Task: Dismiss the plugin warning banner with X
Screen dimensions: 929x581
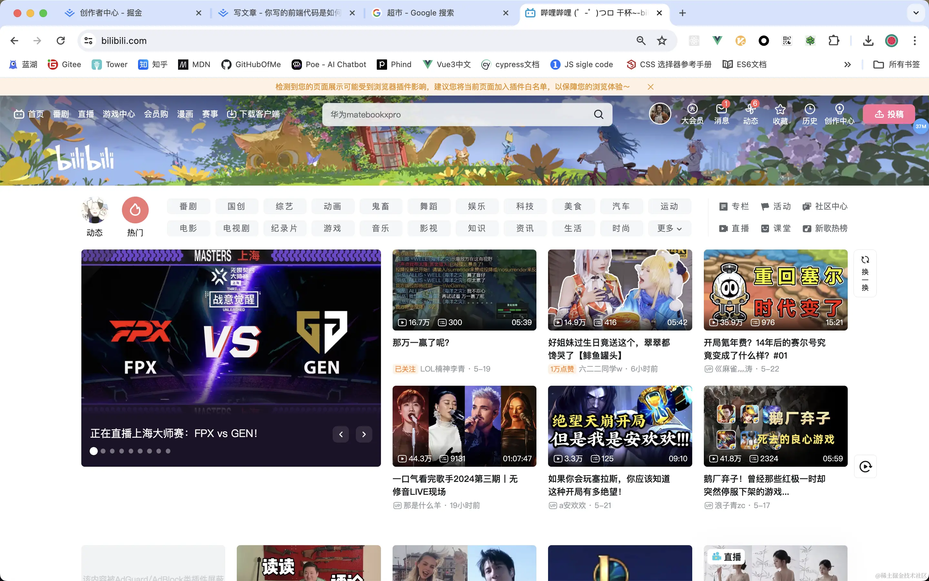Action: (651, 87)
